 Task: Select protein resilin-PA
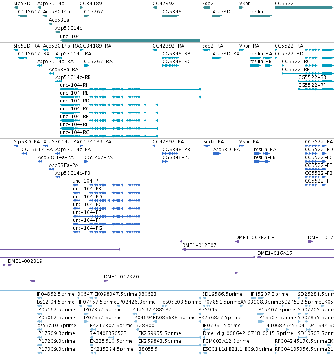pos(262,154)
